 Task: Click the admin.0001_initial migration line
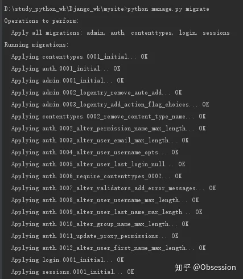(x=67, y=80)
